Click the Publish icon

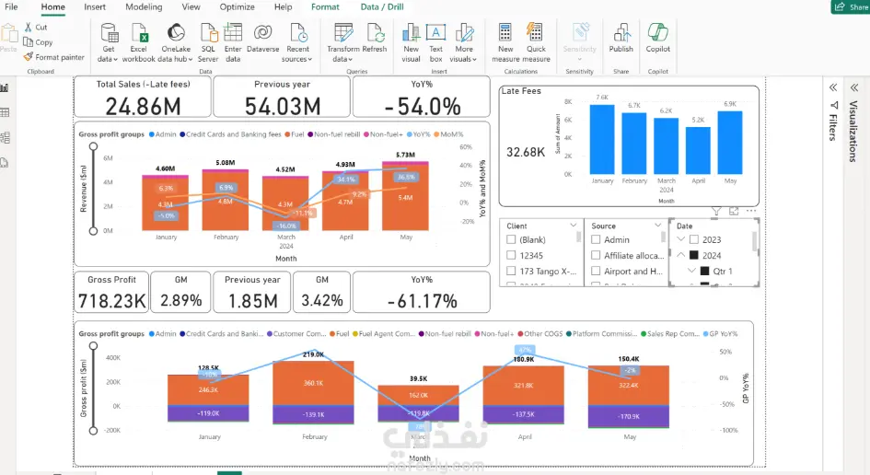(x=621, y=33)
